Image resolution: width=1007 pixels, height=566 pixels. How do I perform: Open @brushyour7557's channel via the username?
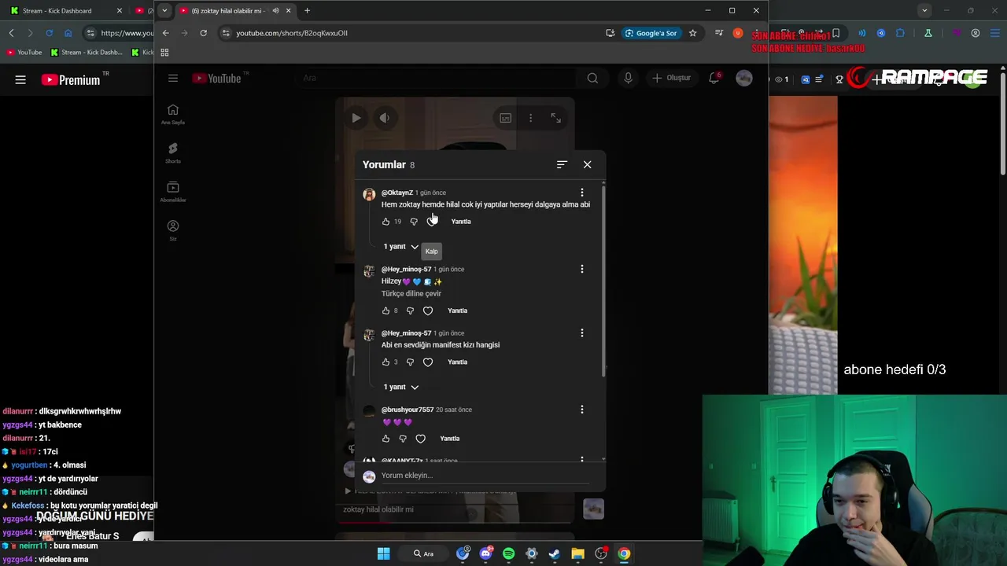coord(408,410)
